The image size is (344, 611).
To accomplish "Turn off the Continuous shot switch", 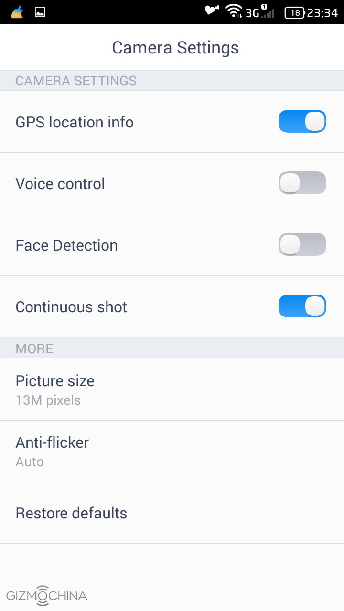I will point(302,306).
